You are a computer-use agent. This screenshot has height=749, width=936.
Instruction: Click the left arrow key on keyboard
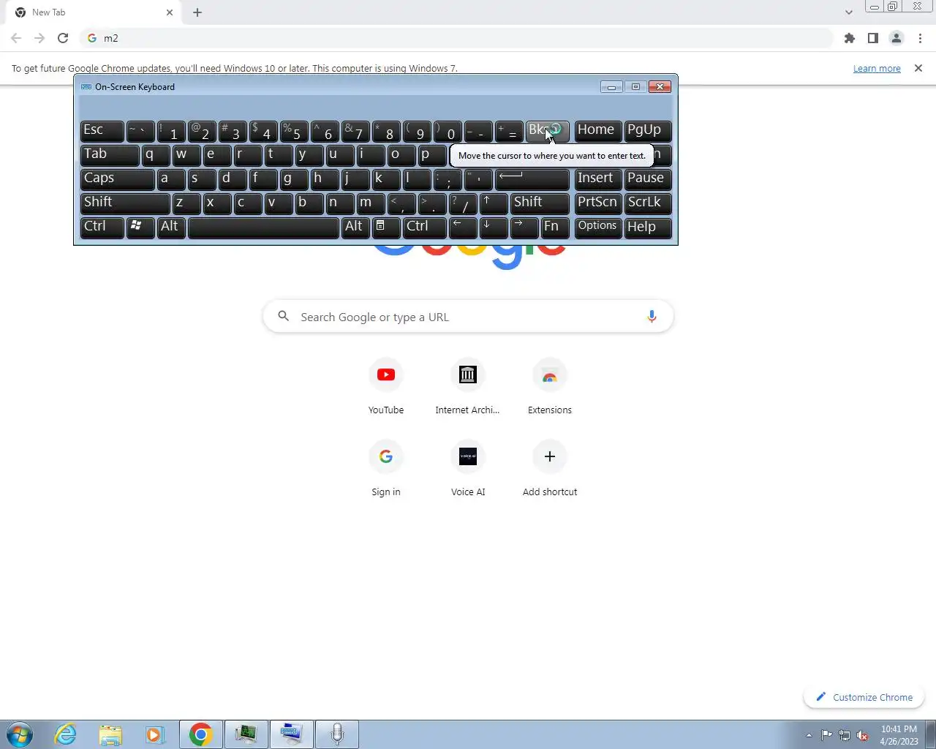[x=463, y=227]
